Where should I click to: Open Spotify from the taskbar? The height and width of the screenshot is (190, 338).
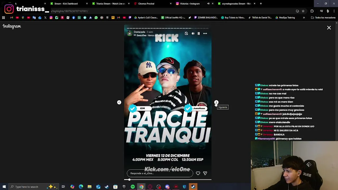133,187
